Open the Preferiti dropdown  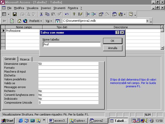[36, 21]
